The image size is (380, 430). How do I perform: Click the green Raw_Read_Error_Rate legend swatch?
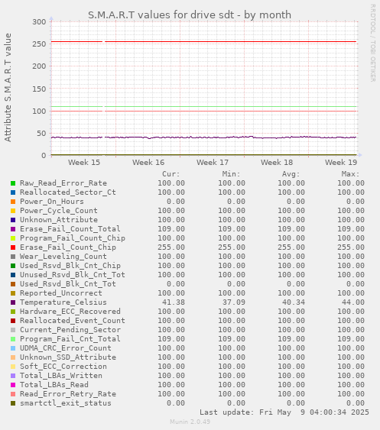pyautogui.click(x=13, y=183)
